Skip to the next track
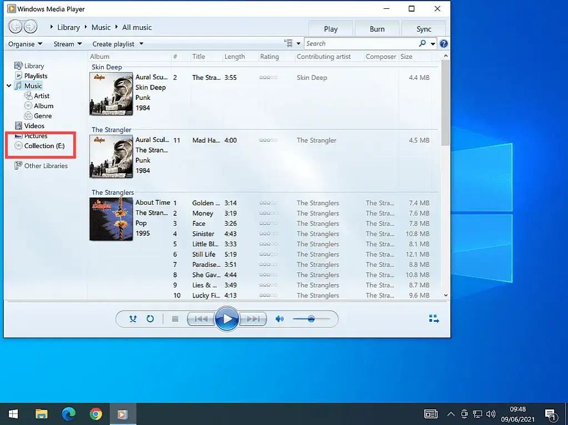The width and height of the screenshot is (568, 425). (253, 319)
